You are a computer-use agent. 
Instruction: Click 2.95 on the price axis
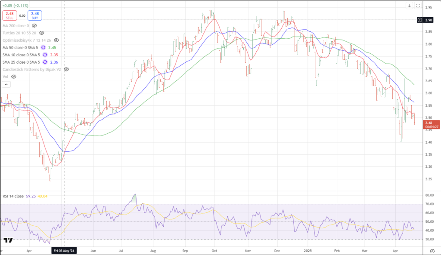point(429,8)
